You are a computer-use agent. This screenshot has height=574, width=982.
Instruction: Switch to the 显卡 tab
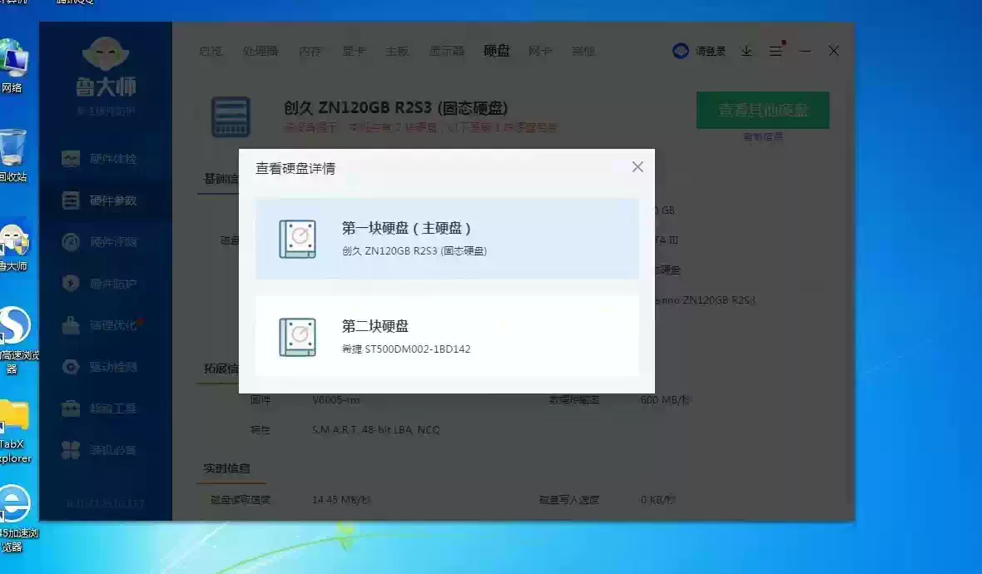tap(354, 51)
